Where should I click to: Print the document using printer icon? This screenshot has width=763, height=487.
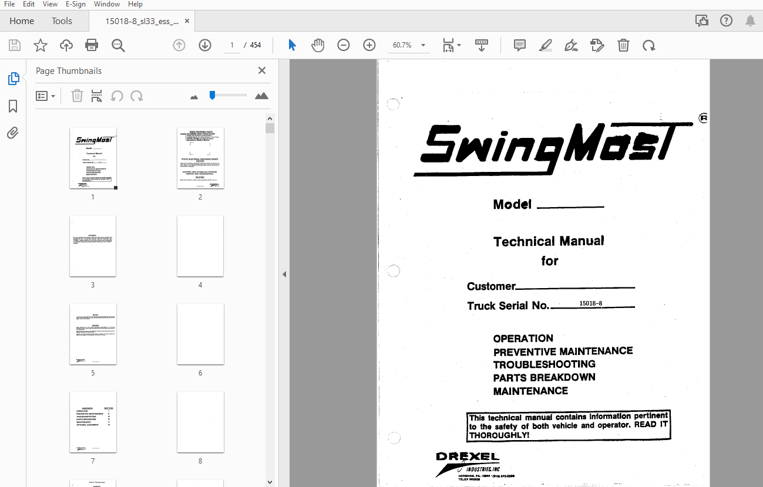point(92,45)
